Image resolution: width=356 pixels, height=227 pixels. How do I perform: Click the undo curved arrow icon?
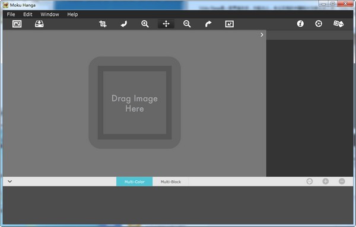pos(124,24)
